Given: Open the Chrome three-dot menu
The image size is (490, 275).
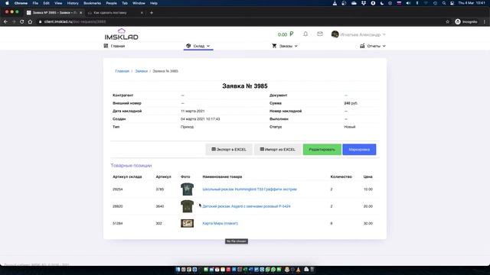Looking at the screenshot, I should tap(485, 21).
